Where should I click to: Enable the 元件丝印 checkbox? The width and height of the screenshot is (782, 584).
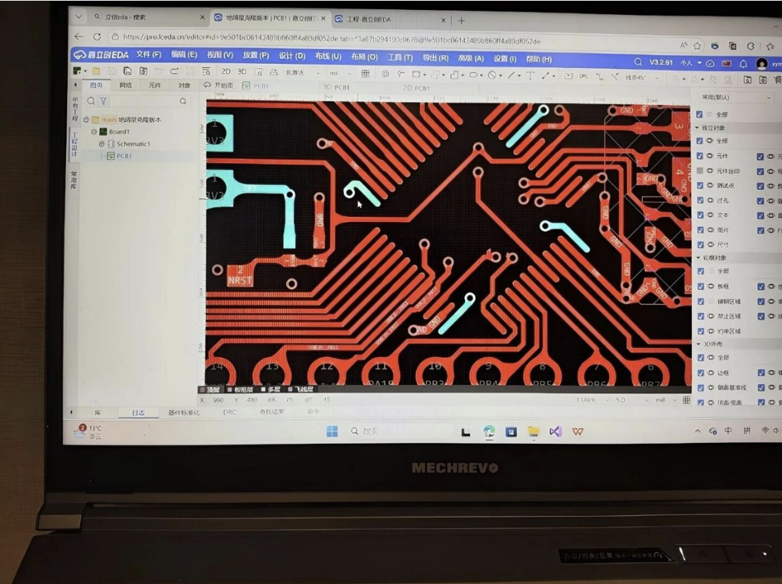pyautogui.click(x=700, y=171)
